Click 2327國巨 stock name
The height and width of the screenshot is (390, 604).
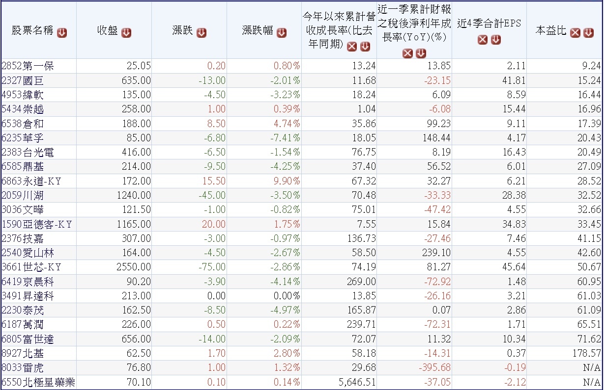23,80
